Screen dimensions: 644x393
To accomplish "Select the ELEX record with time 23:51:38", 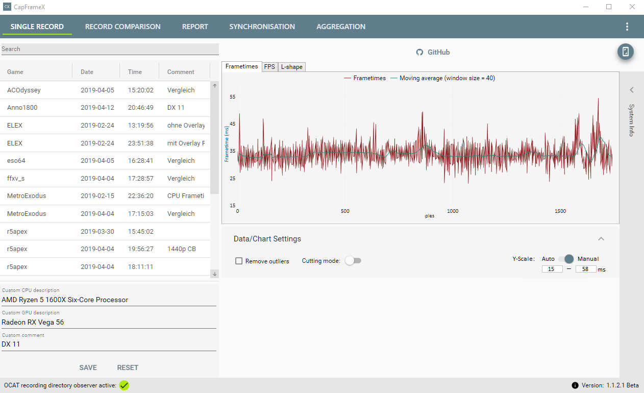I will pos(105,143).
